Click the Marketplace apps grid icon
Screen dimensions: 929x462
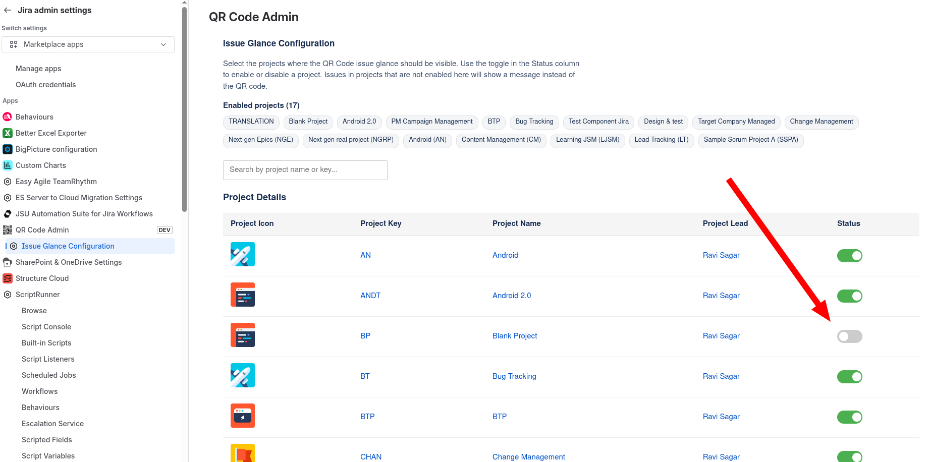point(14,44)
